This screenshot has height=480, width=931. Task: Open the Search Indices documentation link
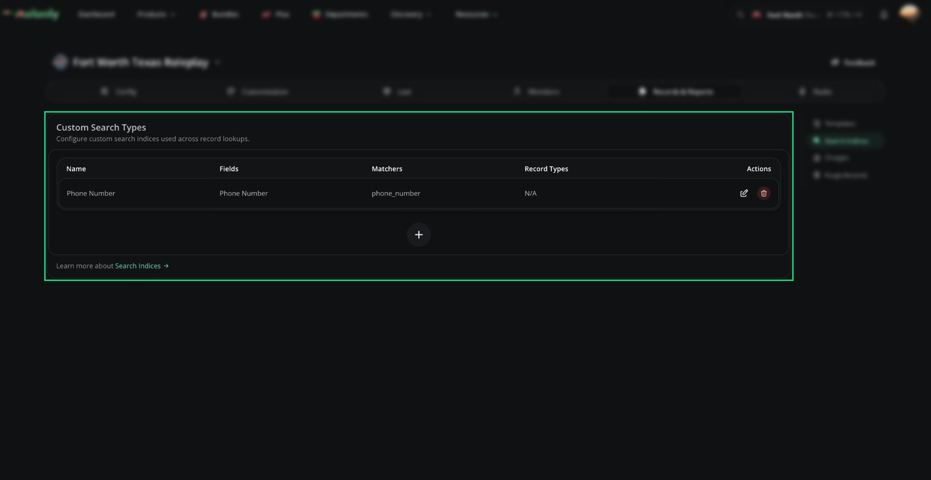click(x=142, y=266)
